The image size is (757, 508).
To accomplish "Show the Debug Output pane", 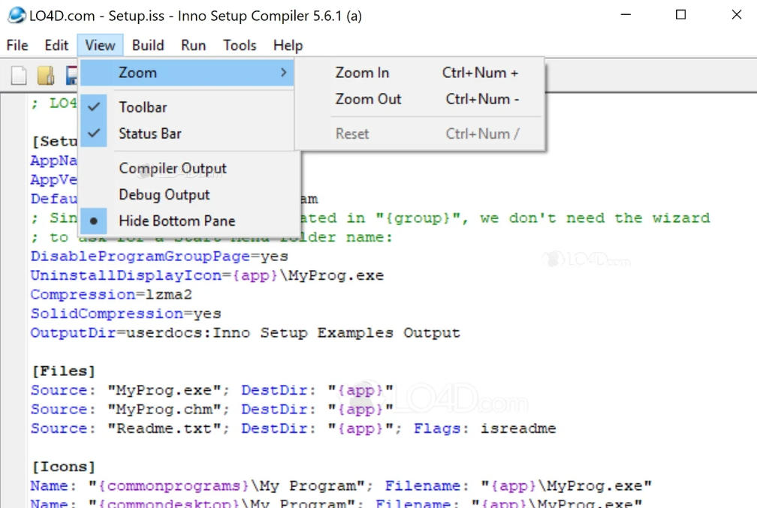I will pos(164,194).
